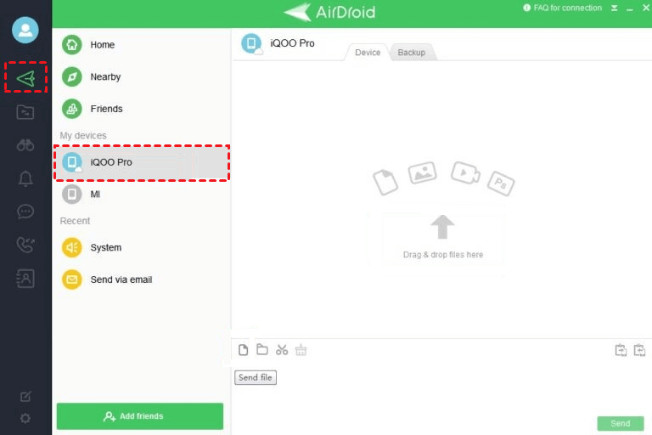Image resolution: width=652 pixels, height=435 pixels.
Task: Click the clear history broom icon
Action: [x=301, y=350]
